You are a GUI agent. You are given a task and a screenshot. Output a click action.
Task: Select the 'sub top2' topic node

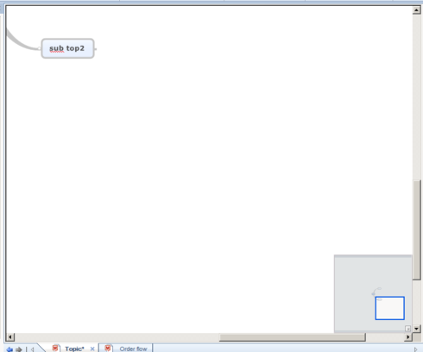[x=67, y=48]
